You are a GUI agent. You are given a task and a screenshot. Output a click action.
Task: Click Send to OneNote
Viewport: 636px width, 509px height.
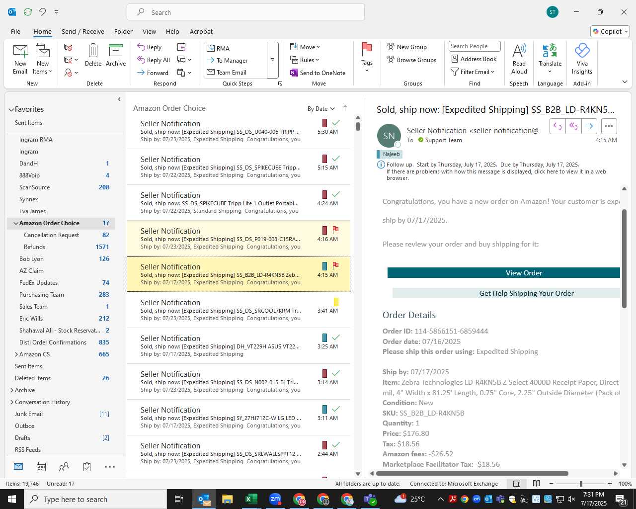pyautogui.click(x=318, y=73)
